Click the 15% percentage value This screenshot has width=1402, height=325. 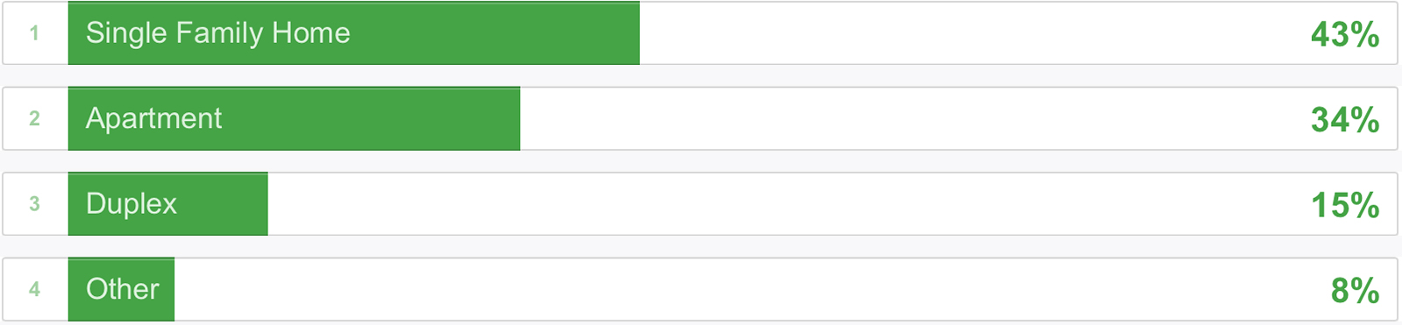point(1345,205)
